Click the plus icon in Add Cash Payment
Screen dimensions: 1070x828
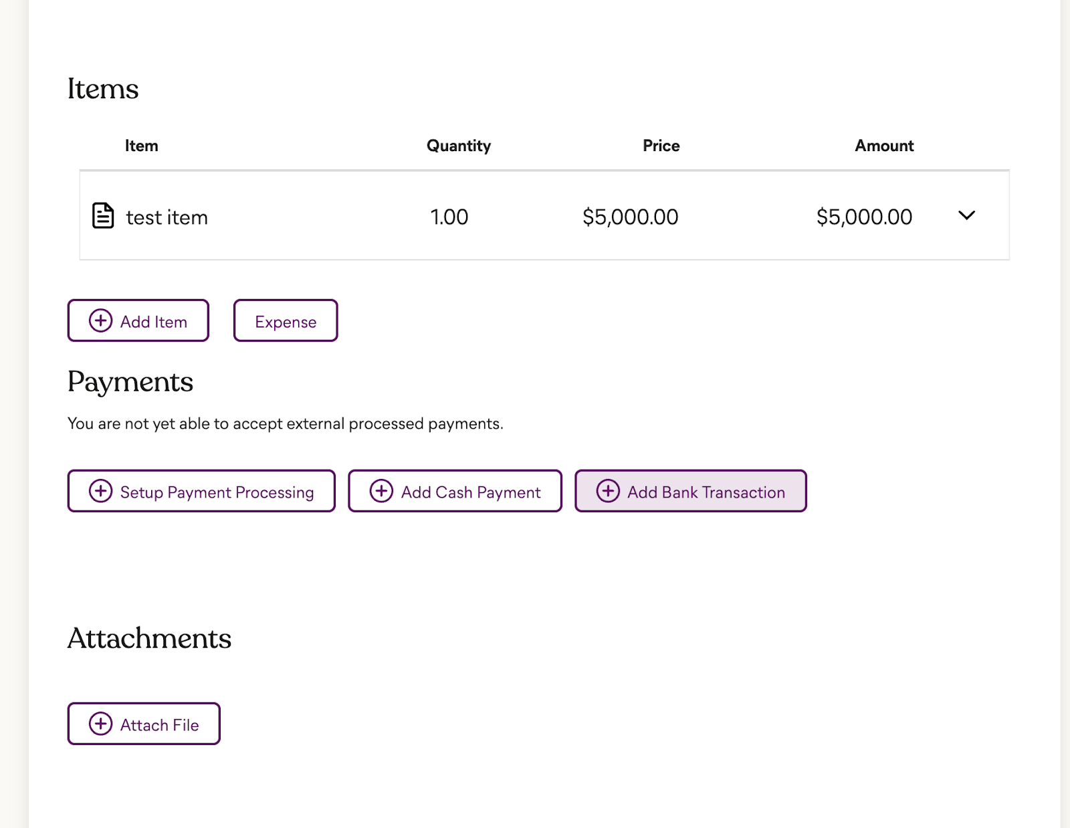381,492
